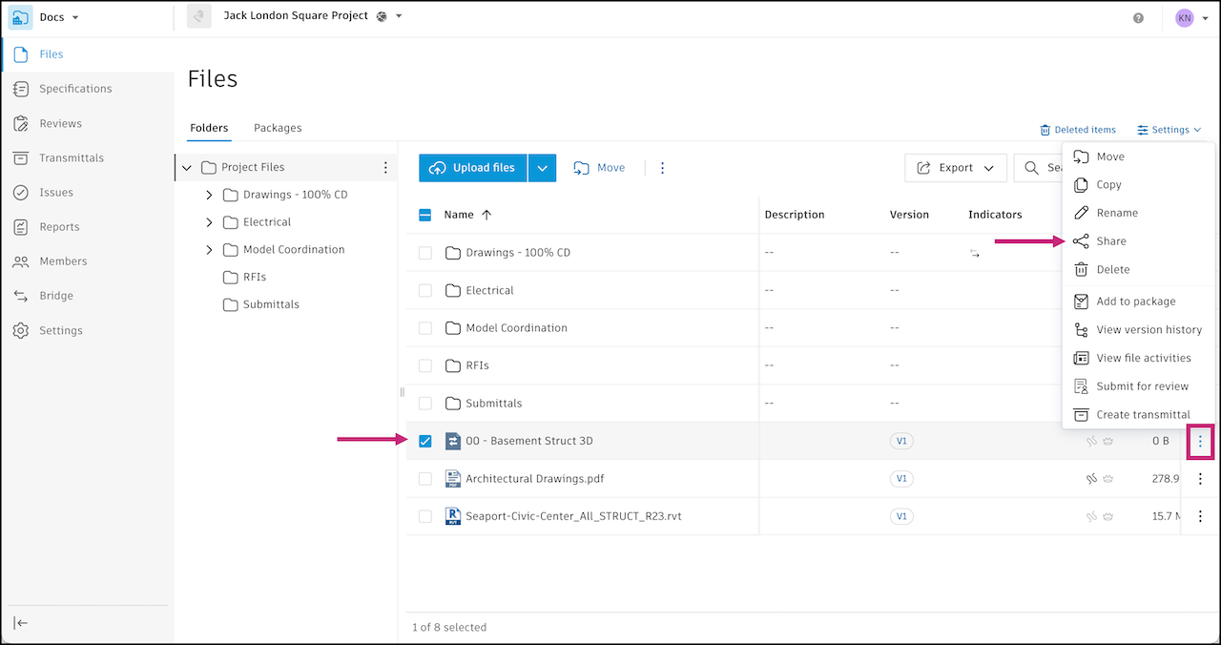The width and height of the screenshot is (1221, 645).
Task: Open the help question mark icon
Action: click(x=1138, y=18)
